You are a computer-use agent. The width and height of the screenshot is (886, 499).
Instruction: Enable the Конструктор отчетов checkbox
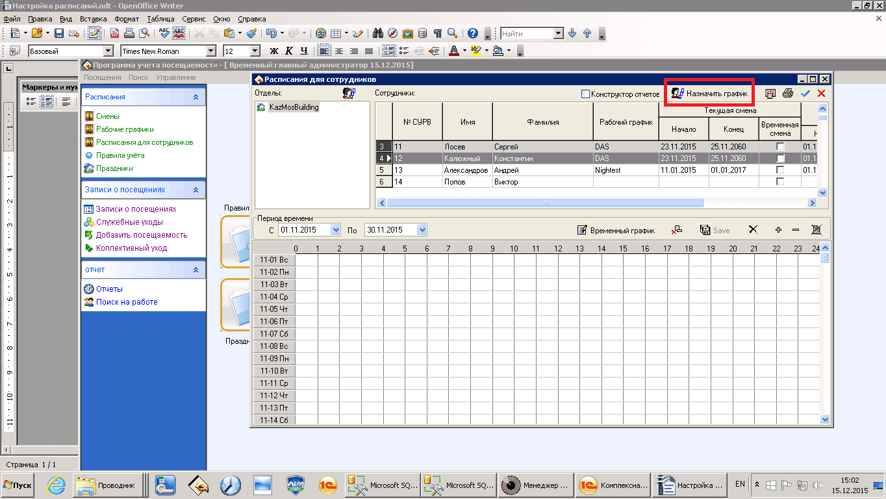tap(585, 94)
